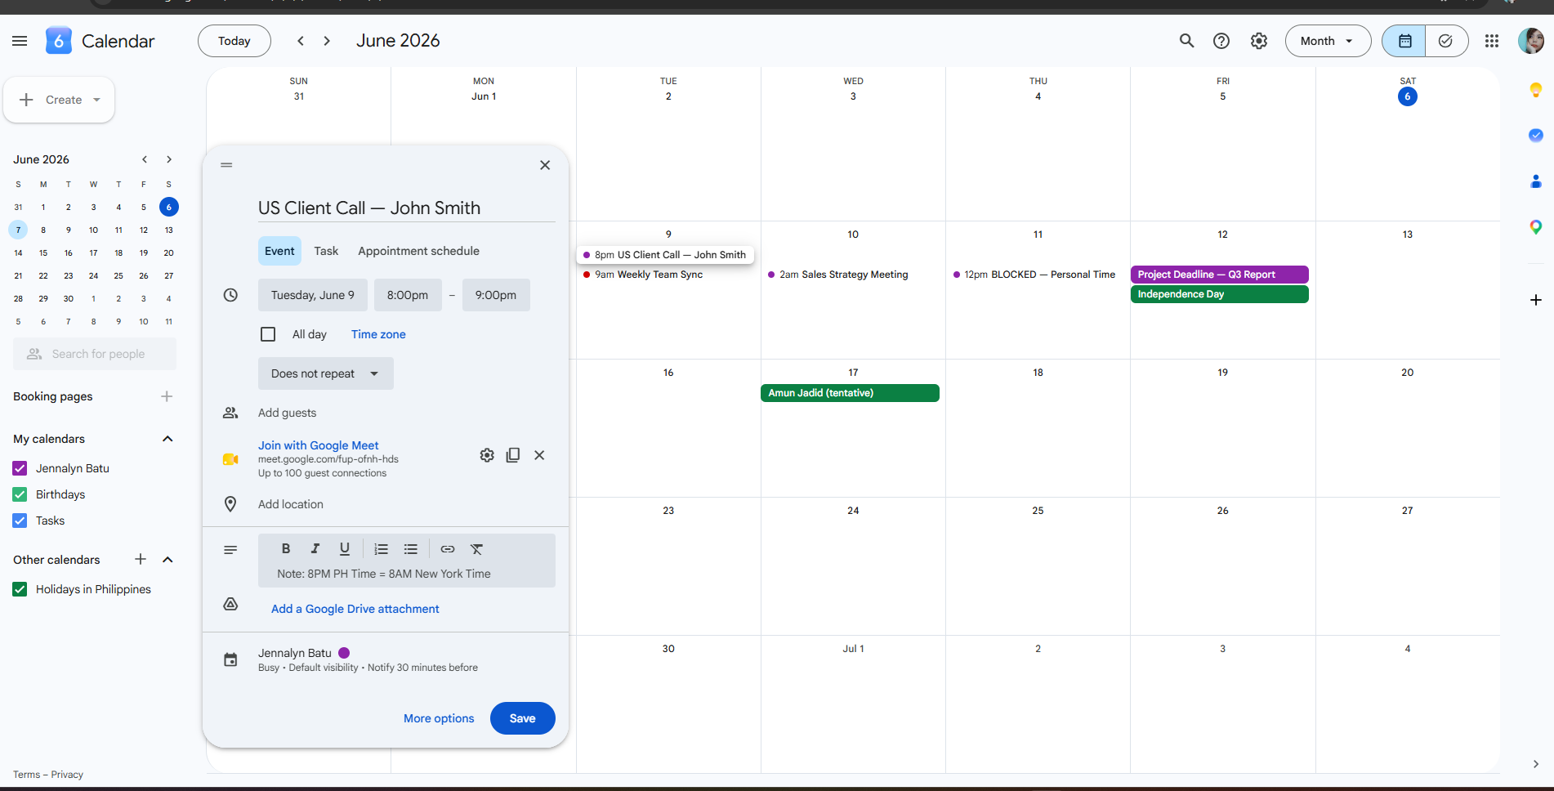This screenshot has height=791, width=1554.
Task: Apply bold formatting in description
Action: tap(286, 549)
